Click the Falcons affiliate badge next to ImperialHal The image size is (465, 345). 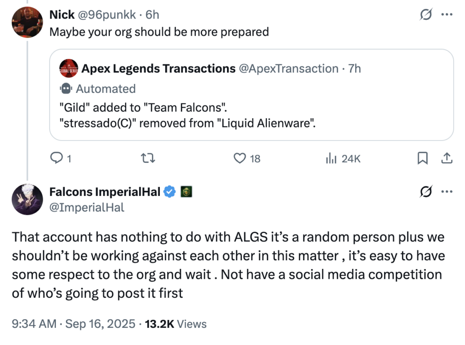click(x=186, y=192)
